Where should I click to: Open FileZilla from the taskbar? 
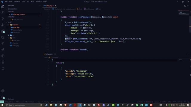coord(99,105)
